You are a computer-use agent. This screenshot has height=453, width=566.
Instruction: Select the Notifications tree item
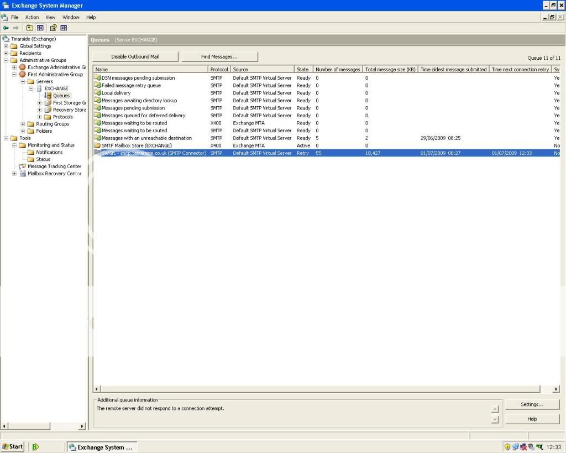click(x=49, y=152)
